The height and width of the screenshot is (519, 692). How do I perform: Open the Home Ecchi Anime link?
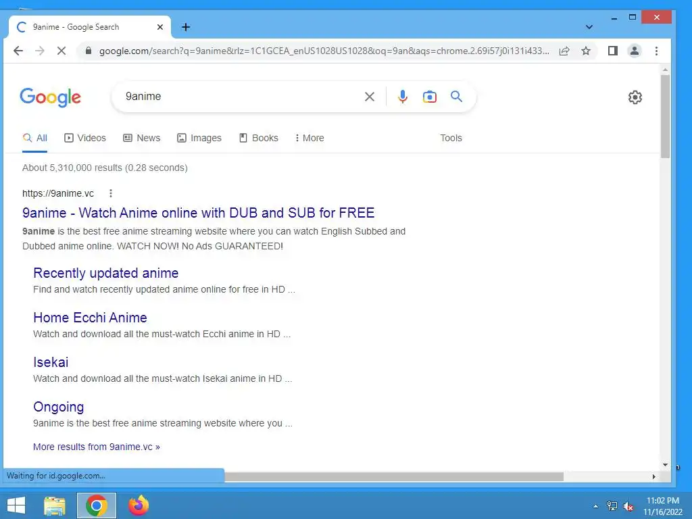pos(90,318)
